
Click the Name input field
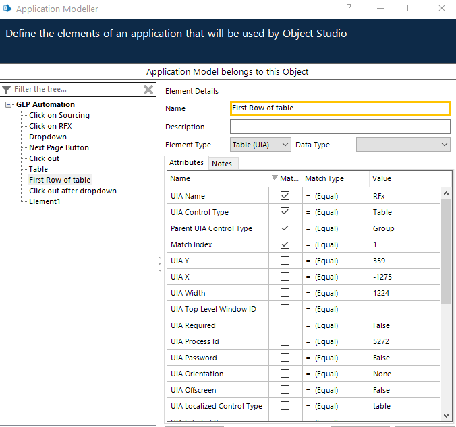pyautogui.click(x=340, y=108)
